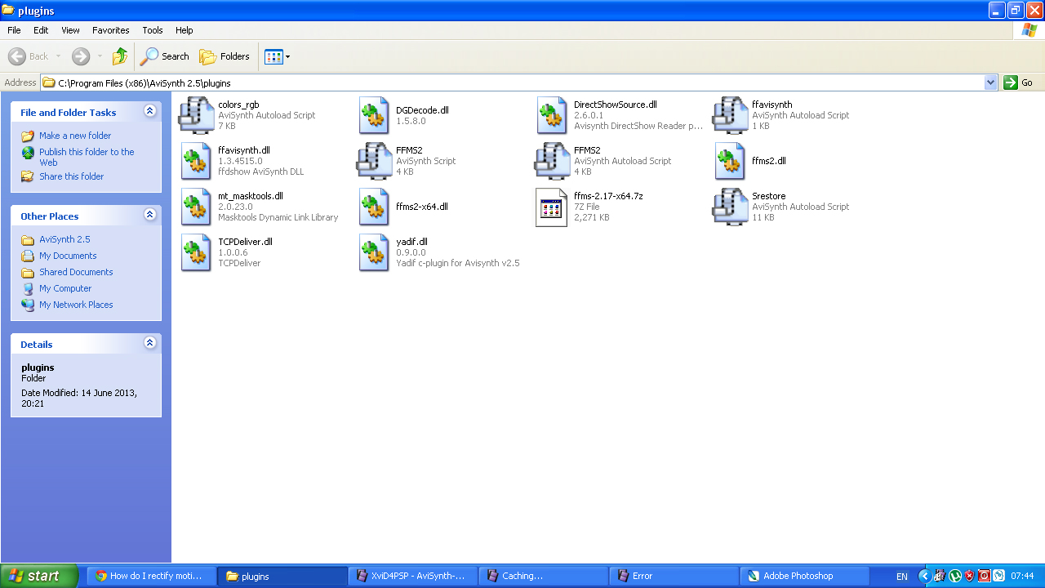Click Make a new folder link

[75, 136]
